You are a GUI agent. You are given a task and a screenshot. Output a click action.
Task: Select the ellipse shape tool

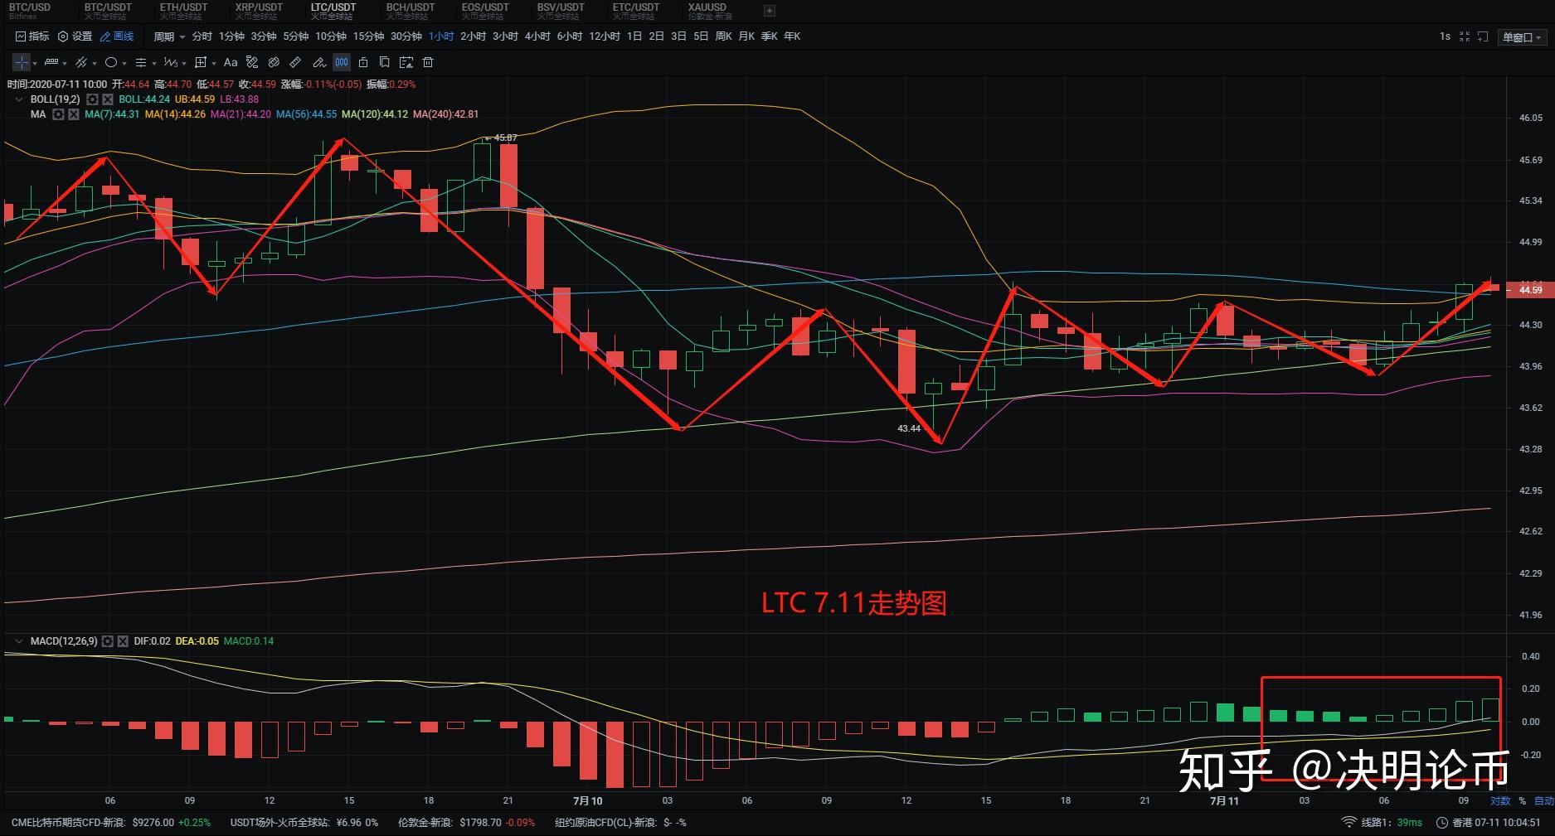pos(111,62)
